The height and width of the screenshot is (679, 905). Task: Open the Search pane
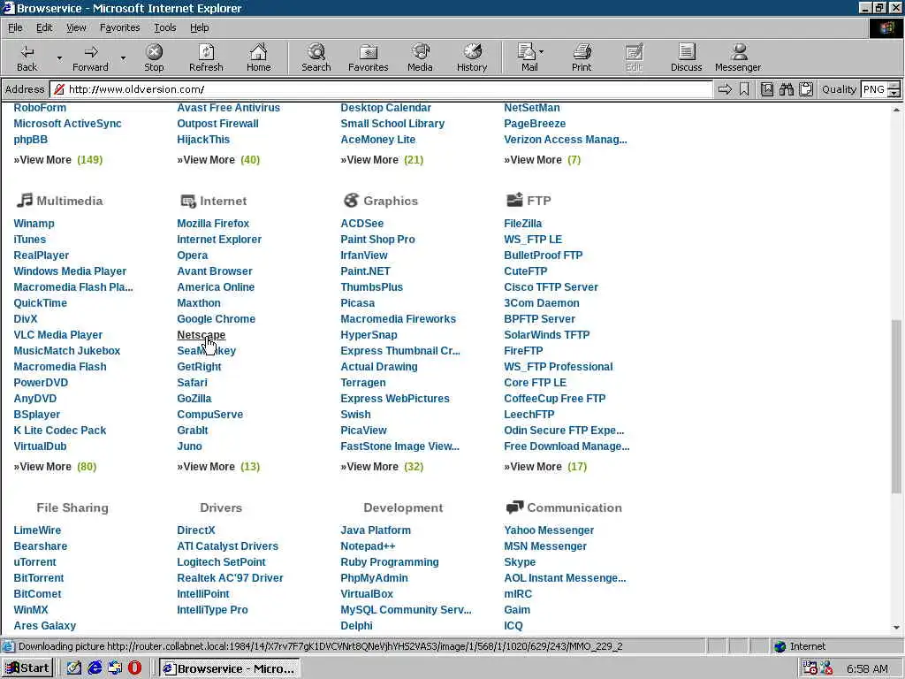pyautogui.click(x=316, y=57)
